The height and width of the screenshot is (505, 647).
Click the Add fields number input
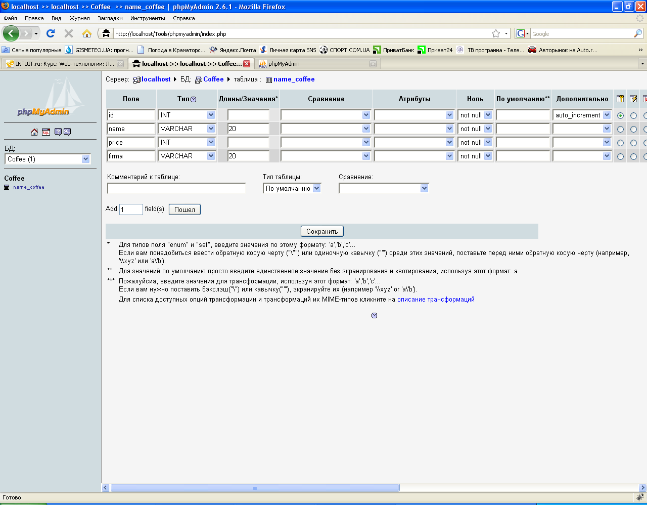click(x=131, y=209)
